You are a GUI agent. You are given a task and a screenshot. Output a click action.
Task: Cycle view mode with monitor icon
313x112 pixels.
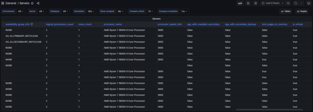[x=308, y=3]
